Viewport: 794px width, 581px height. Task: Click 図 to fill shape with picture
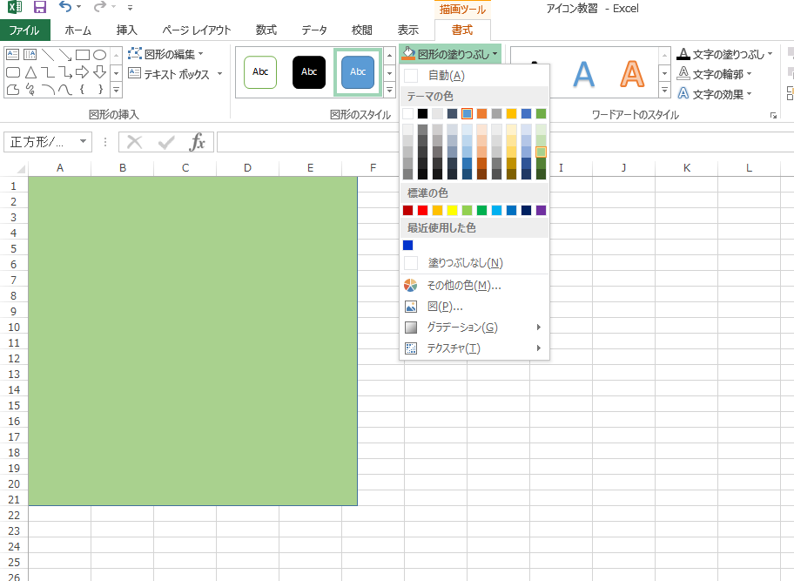click(445, 306)
